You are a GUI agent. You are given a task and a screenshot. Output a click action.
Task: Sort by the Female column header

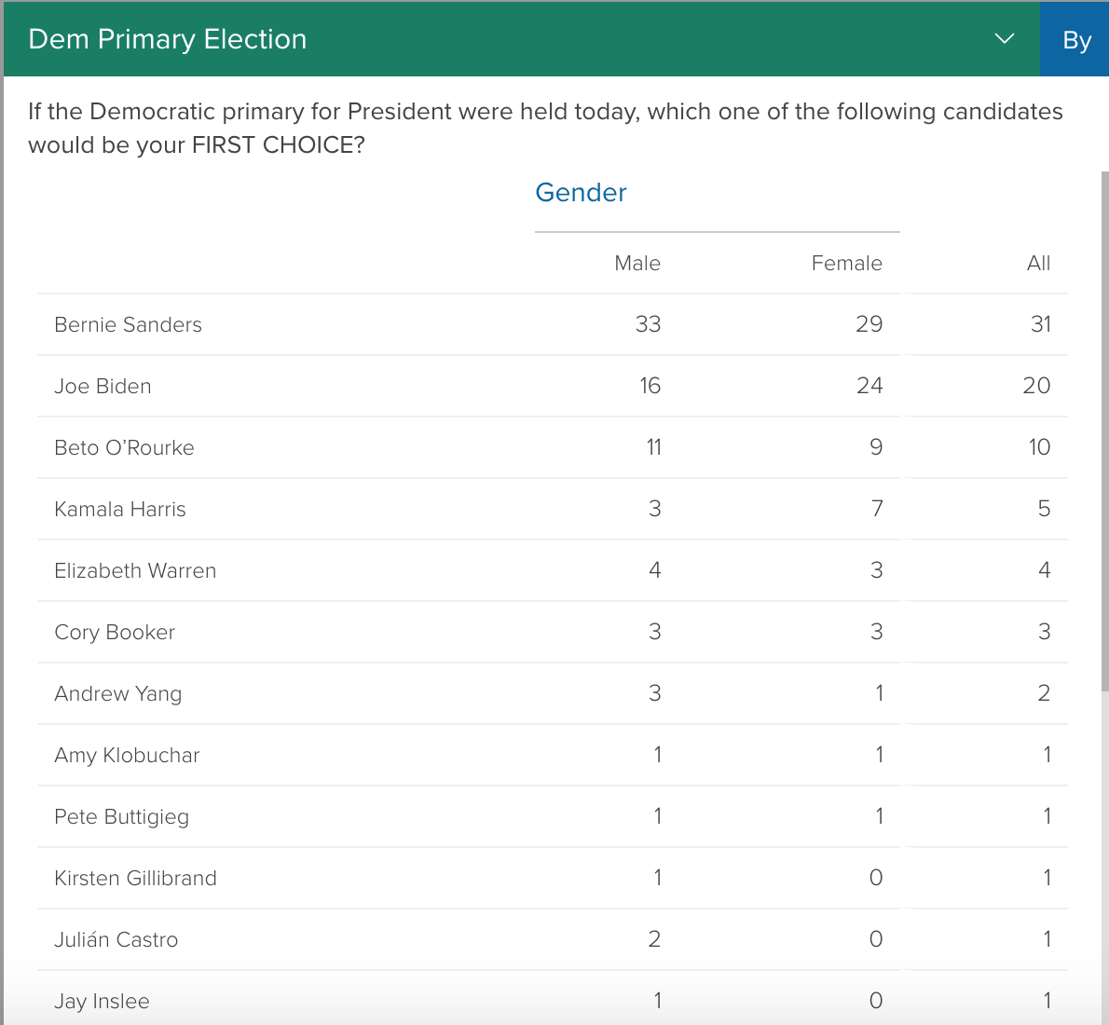[846, 263]
